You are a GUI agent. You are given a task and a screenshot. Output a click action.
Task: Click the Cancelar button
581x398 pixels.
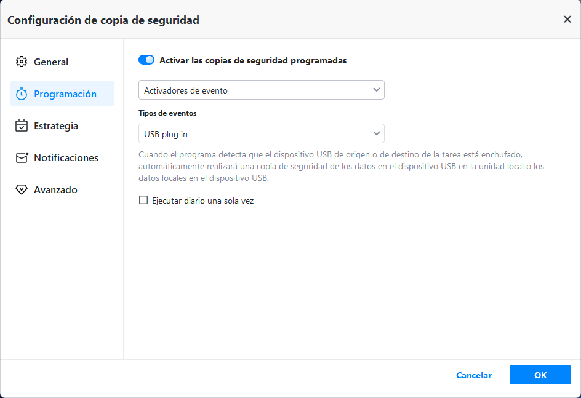[x=474, y=375]
